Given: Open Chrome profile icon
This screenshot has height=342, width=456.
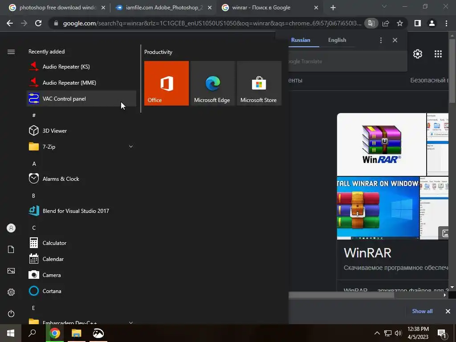Looking at the screenshot, I should pyautogui.click(x=432, y=23).
